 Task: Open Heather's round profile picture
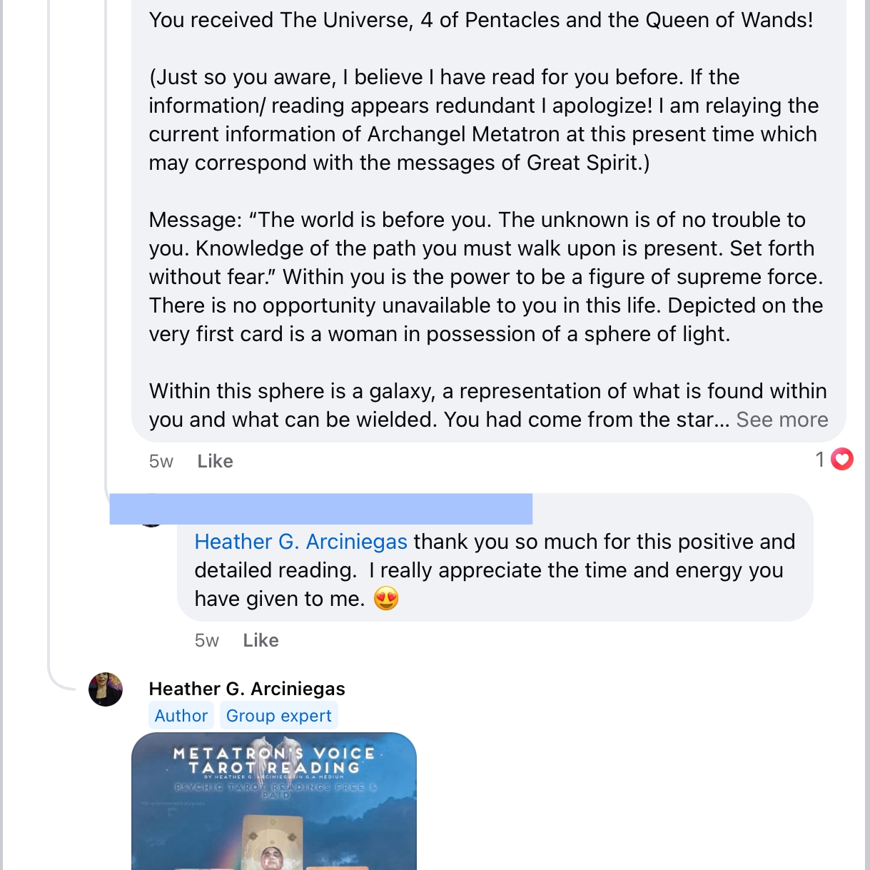pos(106,689)
